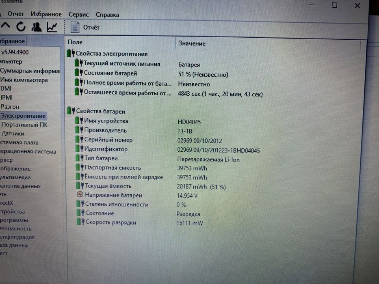Click battery icon beside Оставшееся время работы
Screen dimensions: 379x284
pyautogui.click(x=79, y=92)
